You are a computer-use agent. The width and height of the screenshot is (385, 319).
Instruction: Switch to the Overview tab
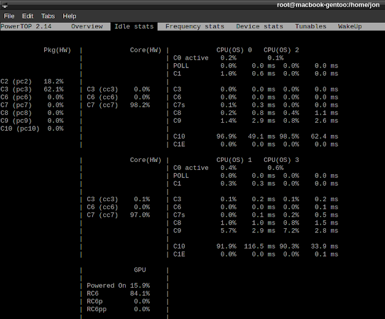[x=87, y=26]
